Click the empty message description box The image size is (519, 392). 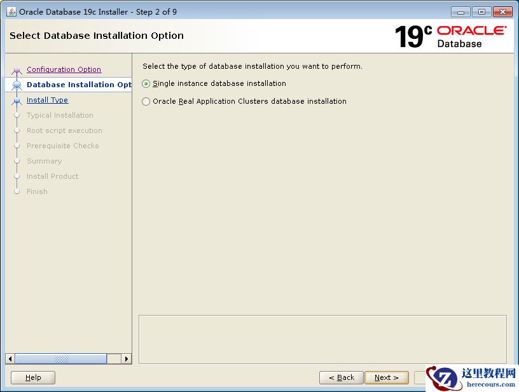[x=322, y=339]
